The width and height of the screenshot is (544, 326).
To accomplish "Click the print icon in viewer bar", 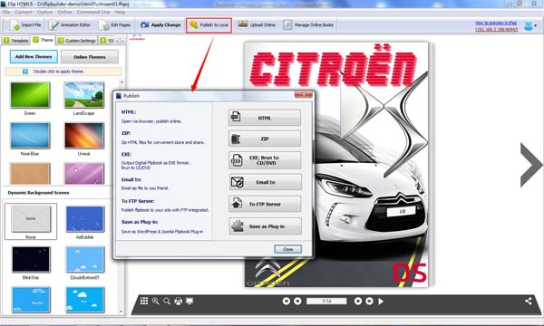I will tap(178, 301).
